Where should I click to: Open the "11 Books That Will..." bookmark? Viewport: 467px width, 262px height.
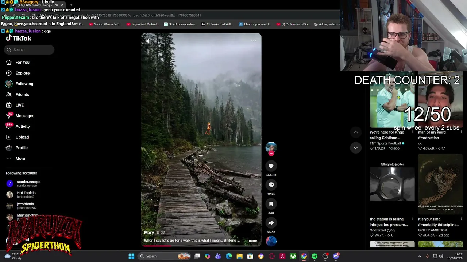pos(217,24)
